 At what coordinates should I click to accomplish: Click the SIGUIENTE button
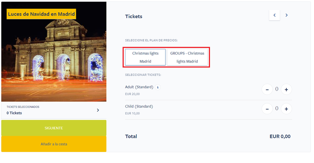tap(54, 128)
